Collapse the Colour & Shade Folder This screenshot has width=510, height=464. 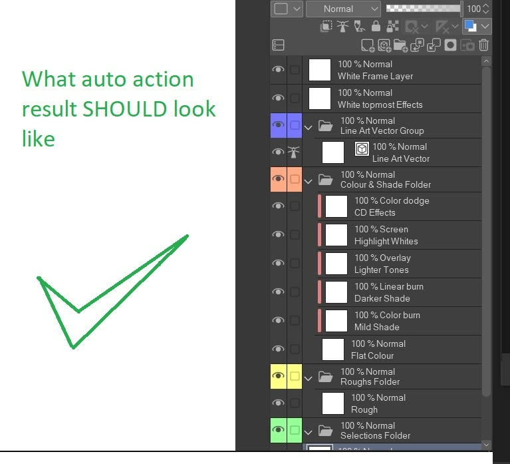coord(309,182)
